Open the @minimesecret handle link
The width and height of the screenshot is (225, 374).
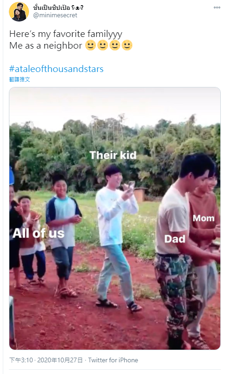click(x=55, y=15)
